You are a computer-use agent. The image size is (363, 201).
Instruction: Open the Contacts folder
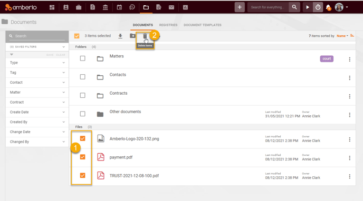pos(118,75)
